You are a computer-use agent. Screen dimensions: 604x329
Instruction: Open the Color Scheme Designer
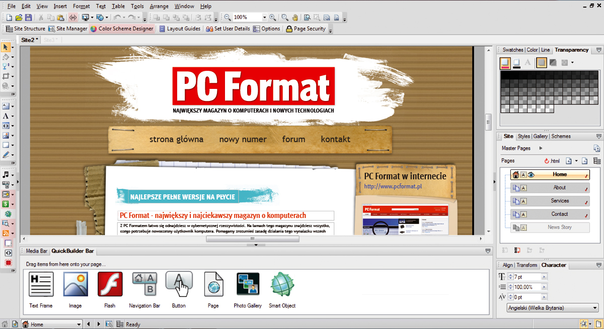[x=121, y=29]
